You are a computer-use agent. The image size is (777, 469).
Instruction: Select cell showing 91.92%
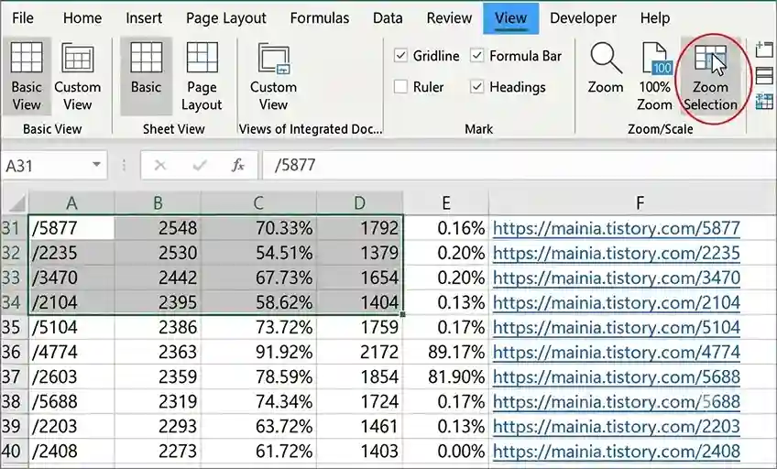coord(258,352)
